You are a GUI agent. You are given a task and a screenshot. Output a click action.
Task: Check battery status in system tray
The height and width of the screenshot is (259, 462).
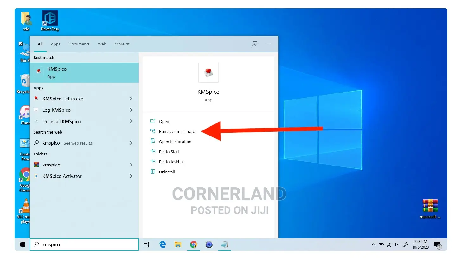(x=381, y=244)
